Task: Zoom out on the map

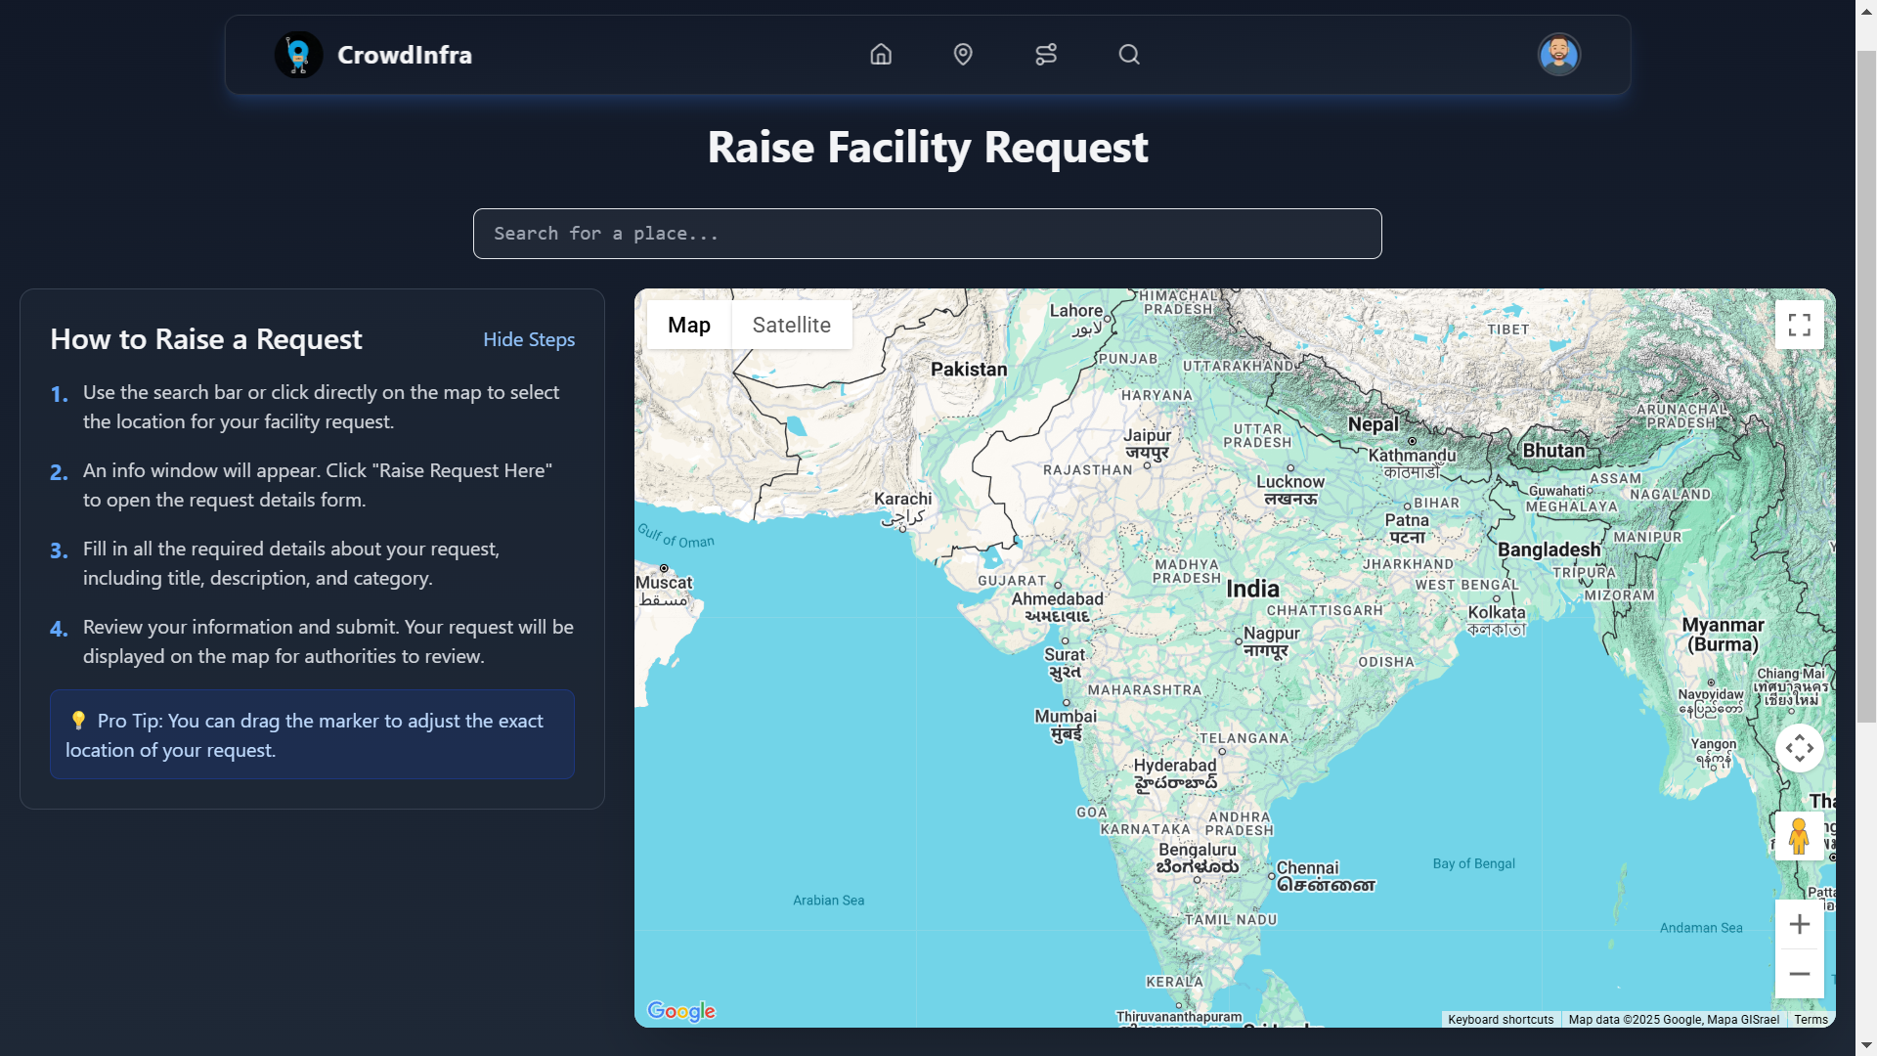Action: pos(1799,974)
